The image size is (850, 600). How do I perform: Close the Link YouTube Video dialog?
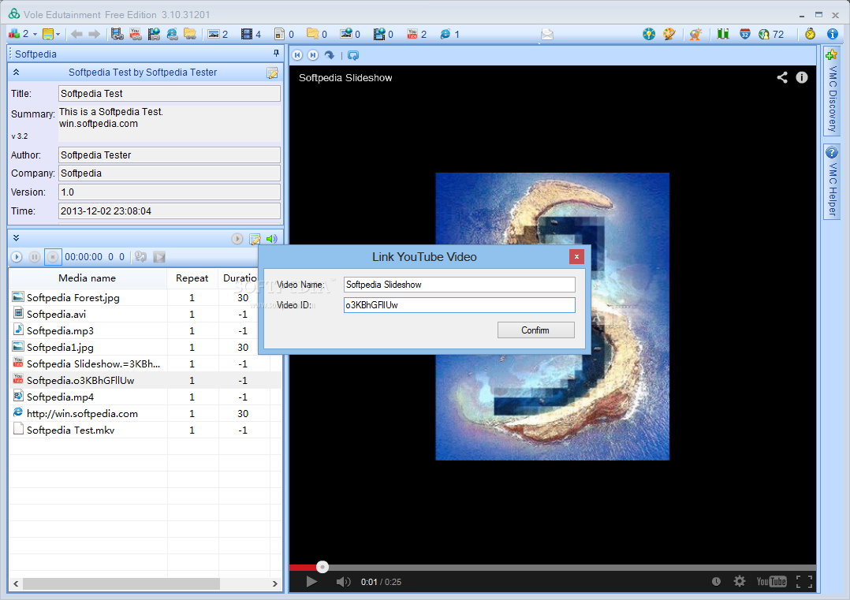tap(577, 256)
